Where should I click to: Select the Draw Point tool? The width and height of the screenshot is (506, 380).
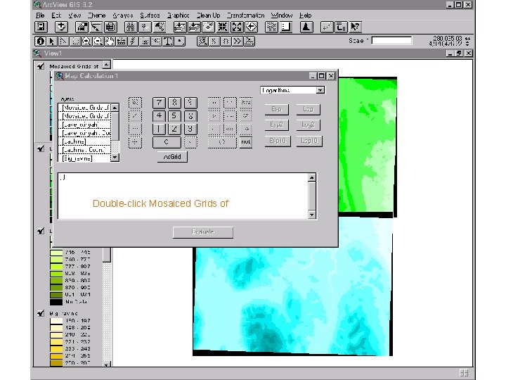(x=180, y=42)
